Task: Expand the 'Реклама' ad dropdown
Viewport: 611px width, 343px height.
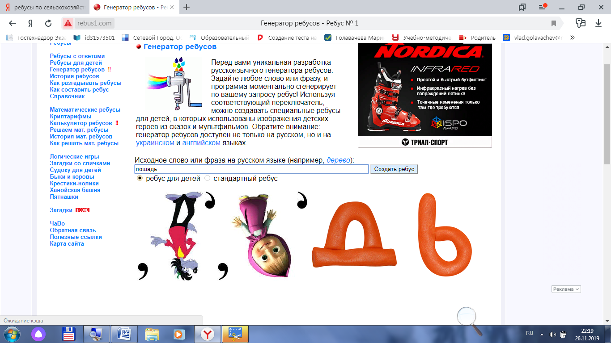Action: [x=566, y=289]
